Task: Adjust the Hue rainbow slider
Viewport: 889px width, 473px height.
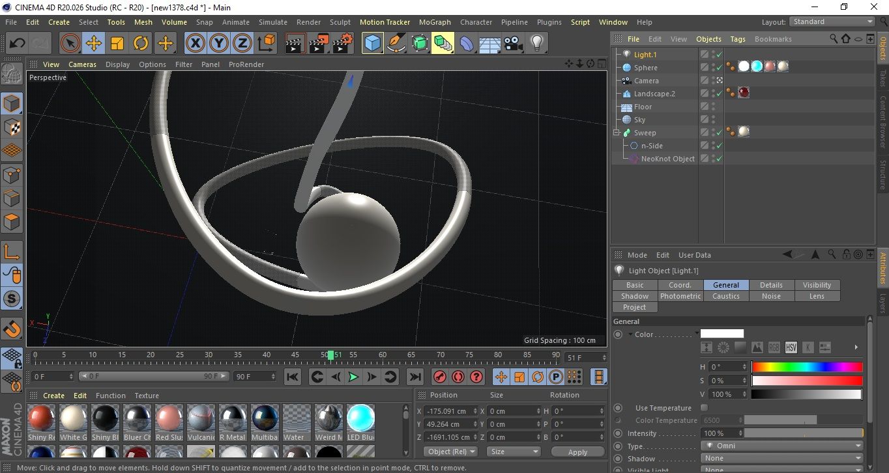Action: tap(807, 367)
